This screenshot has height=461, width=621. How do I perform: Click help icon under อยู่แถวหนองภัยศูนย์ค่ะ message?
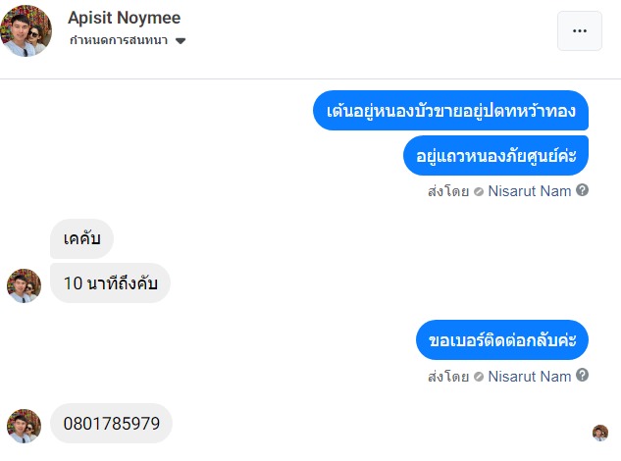pos(583,190)
